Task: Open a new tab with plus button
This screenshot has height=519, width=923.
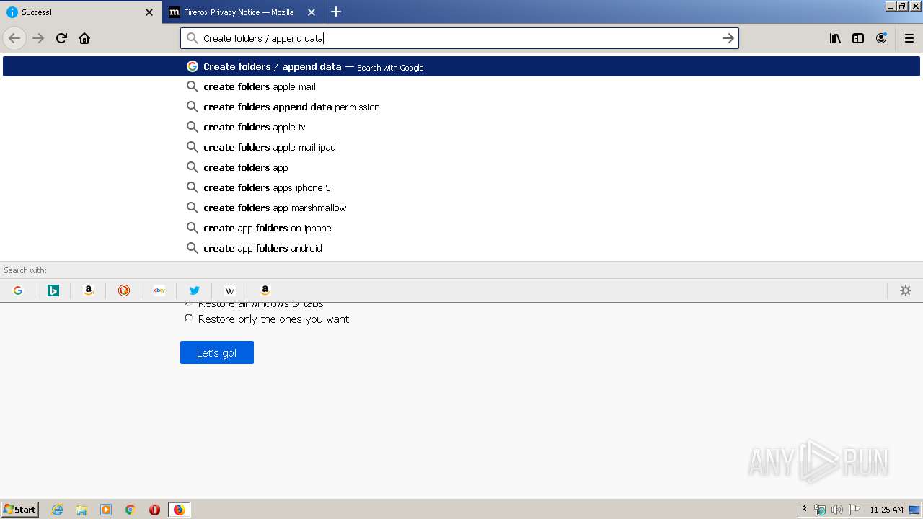Action: pos(336,12)
